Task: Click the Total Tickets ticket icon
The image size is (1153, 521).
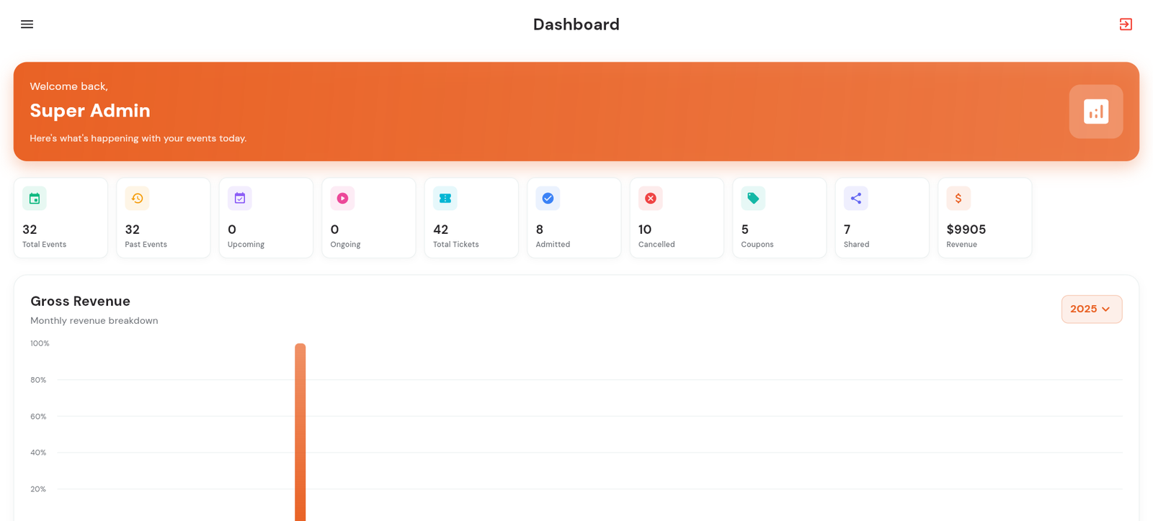Action: coord(445,199)
